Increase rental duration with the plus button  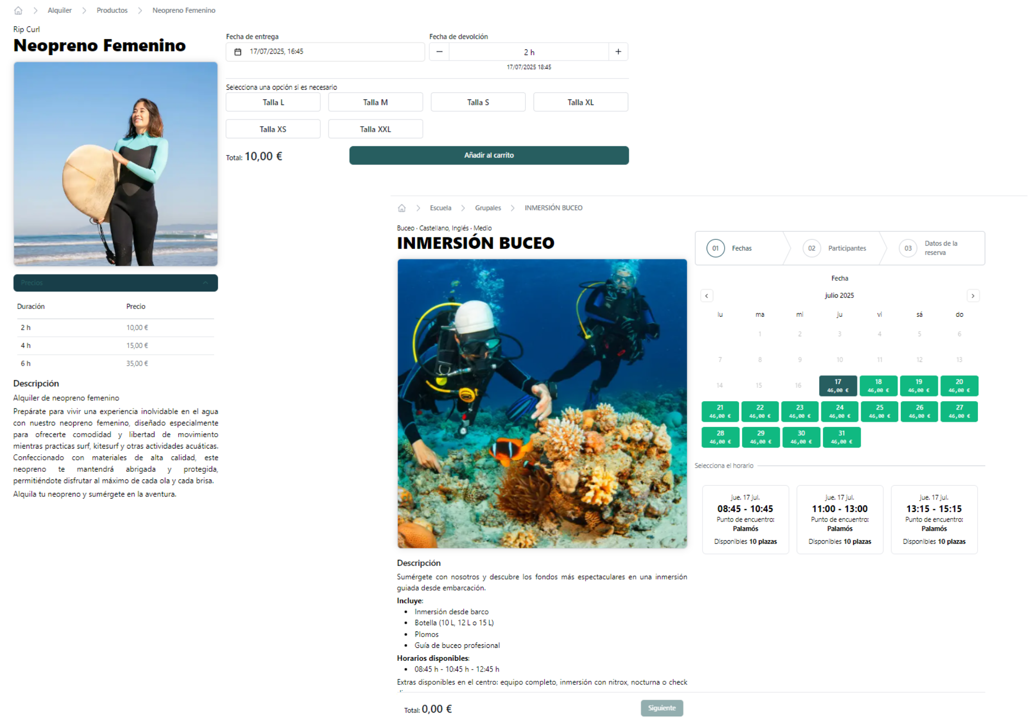[x=618, y=52]
